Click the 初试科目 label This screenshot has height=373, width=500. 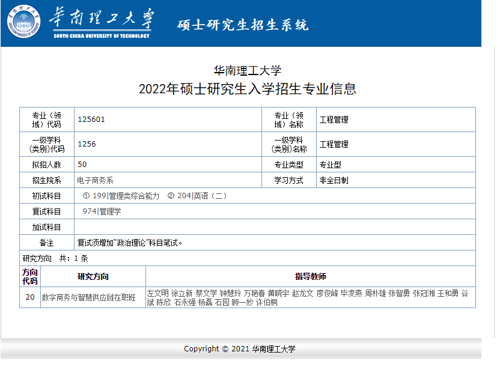click(x=46, y=196)
